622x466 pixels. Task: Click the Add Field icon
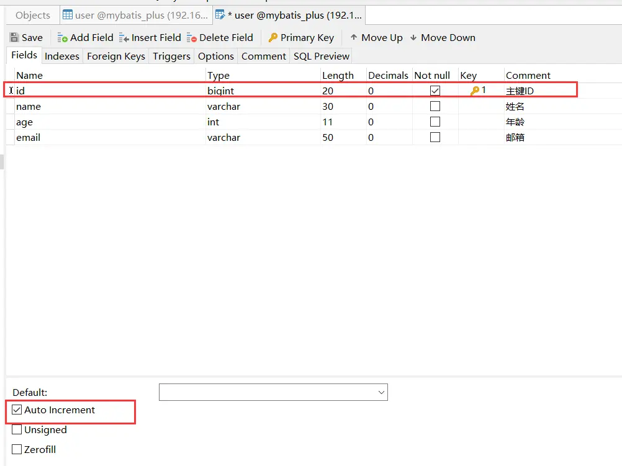(x=62, y=38)
